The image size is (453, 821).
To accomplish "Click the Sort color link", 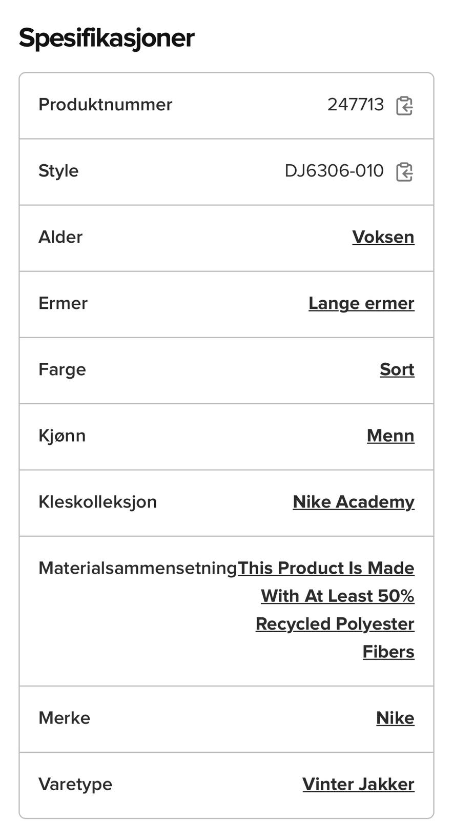I will pyautogui.click(x=397, y=369).
